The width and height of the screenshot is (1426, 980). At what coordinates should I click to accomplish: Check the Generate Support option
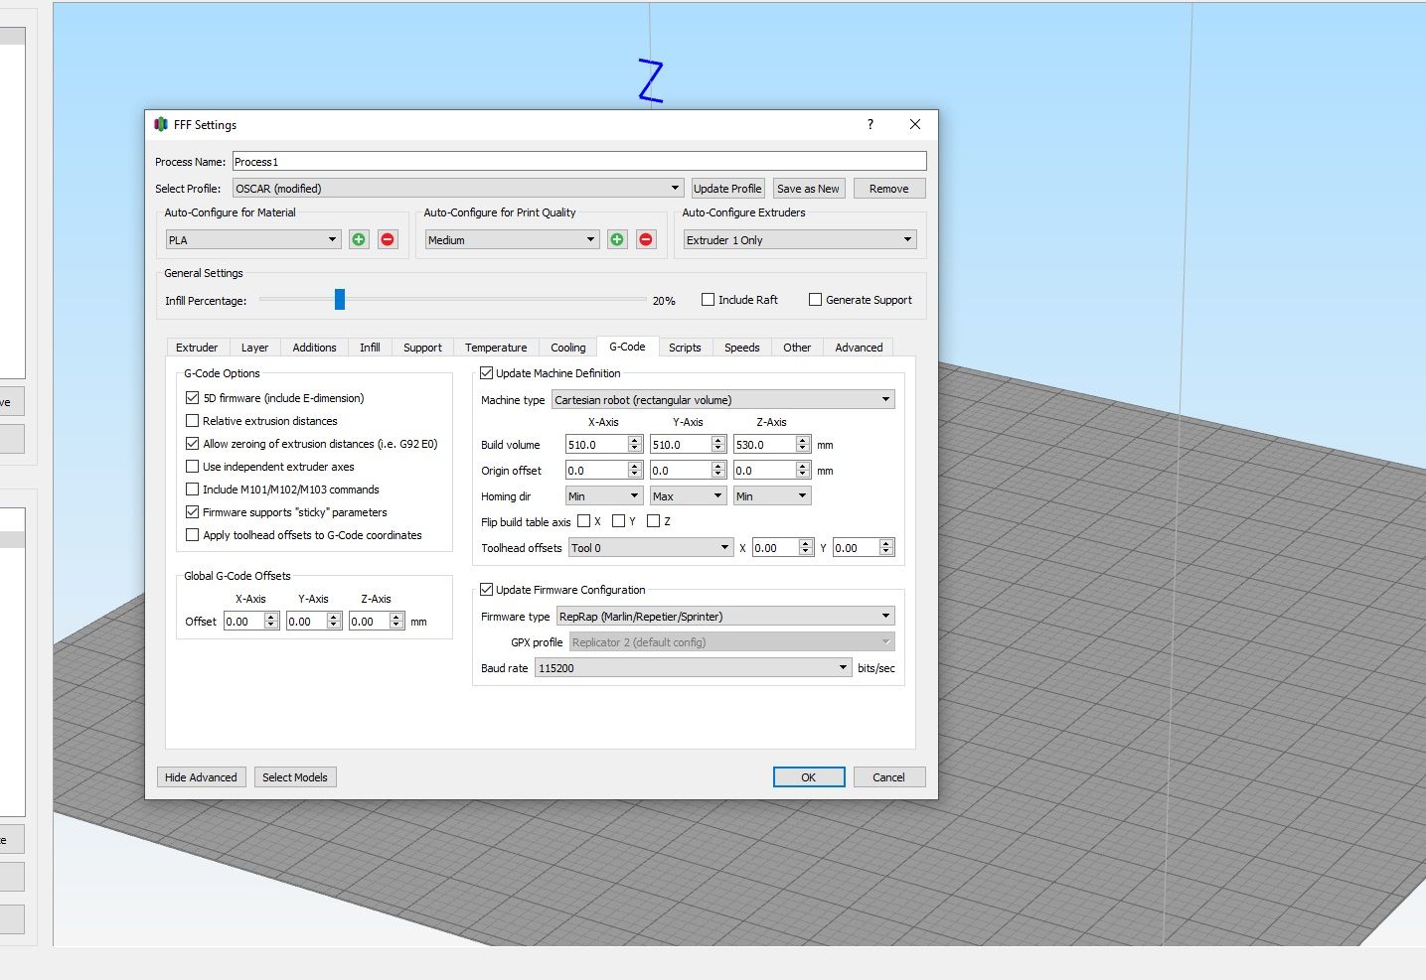(815, 299)
